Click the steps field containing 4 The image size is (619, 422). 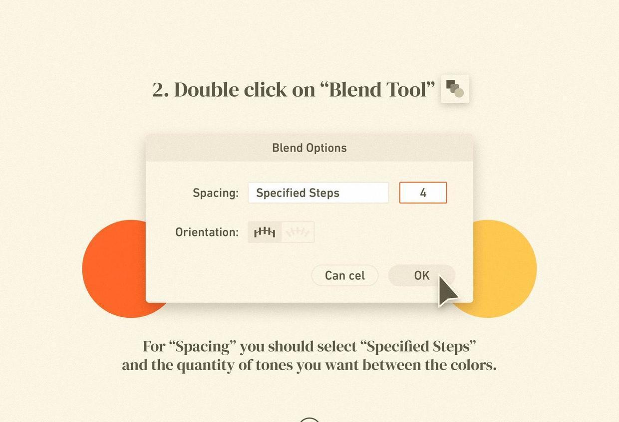pos(423,193)
